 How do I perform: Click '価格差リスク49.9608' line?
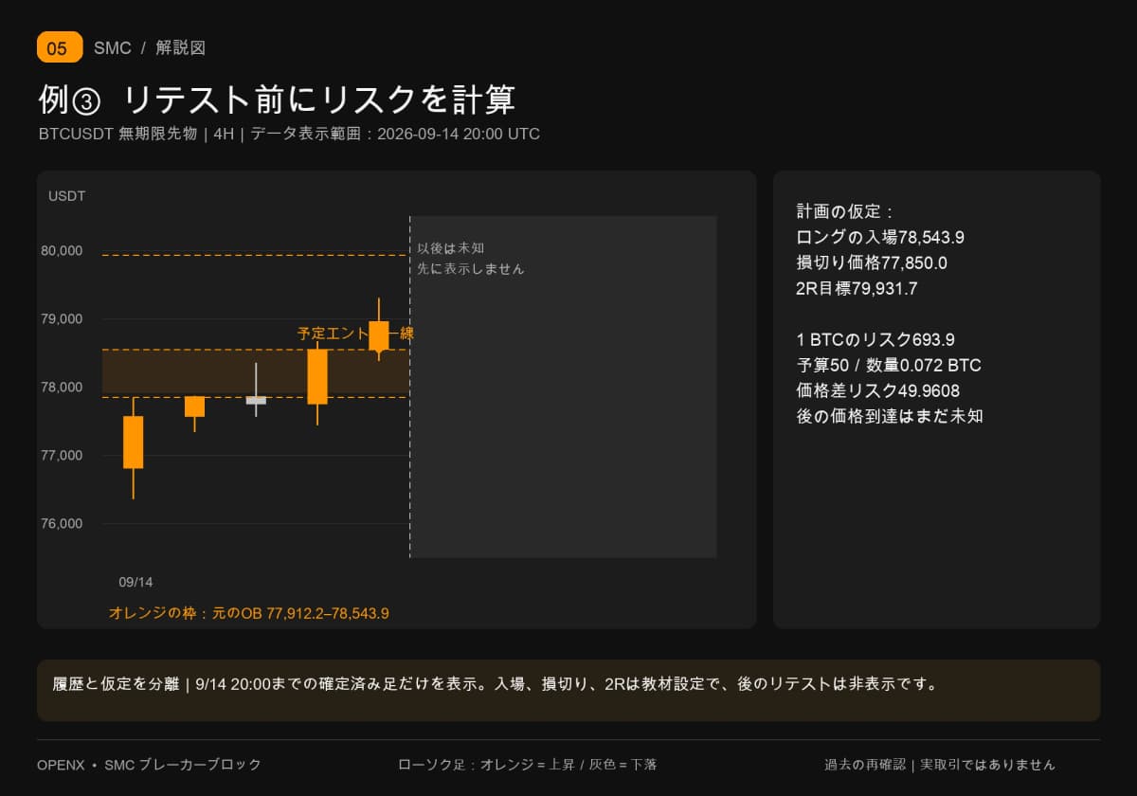(878, 390)
